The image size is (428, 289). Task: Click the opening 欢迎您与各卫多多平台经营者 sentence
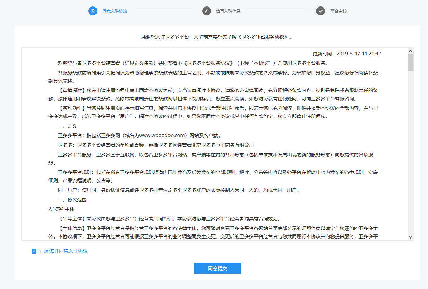point(193,63)
